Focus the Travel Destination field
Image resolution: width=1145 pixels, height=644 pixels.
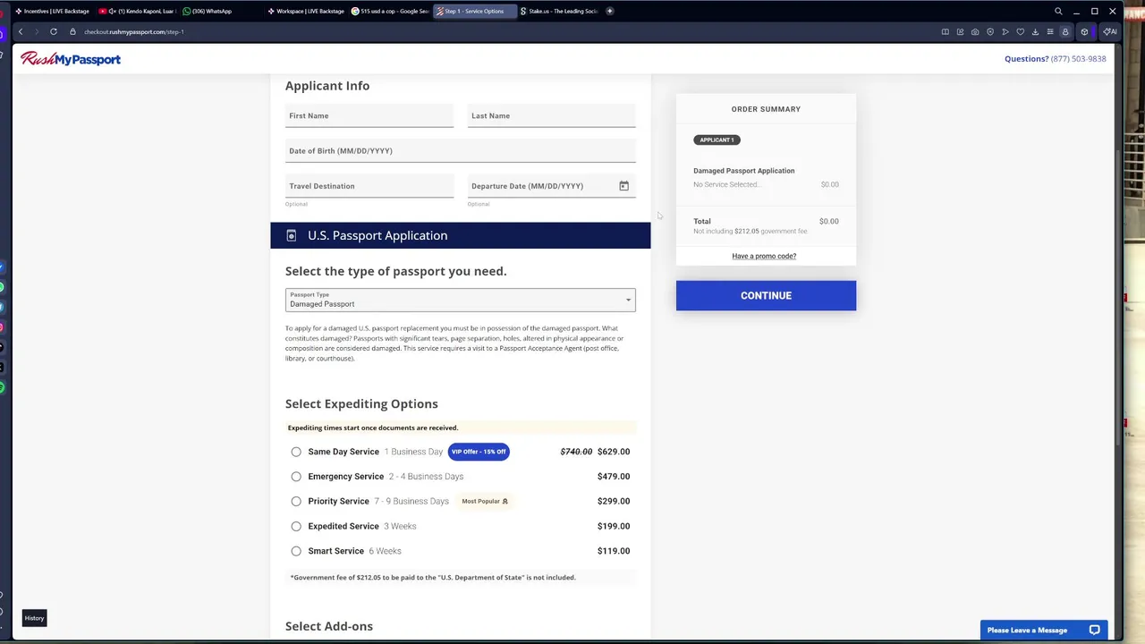tap(369, 186)
